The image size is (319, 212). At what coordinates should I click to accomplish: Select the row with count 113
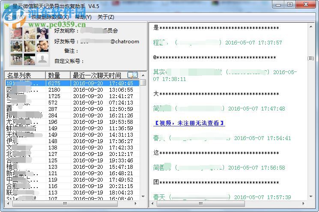72,192
